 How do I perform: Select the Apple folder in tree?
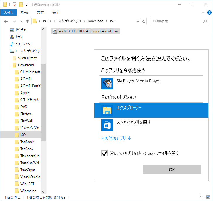pos(22,93)
